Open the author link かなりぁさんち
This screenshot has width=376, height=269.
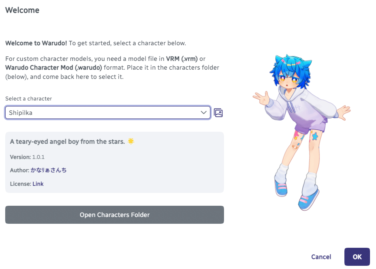49,170
